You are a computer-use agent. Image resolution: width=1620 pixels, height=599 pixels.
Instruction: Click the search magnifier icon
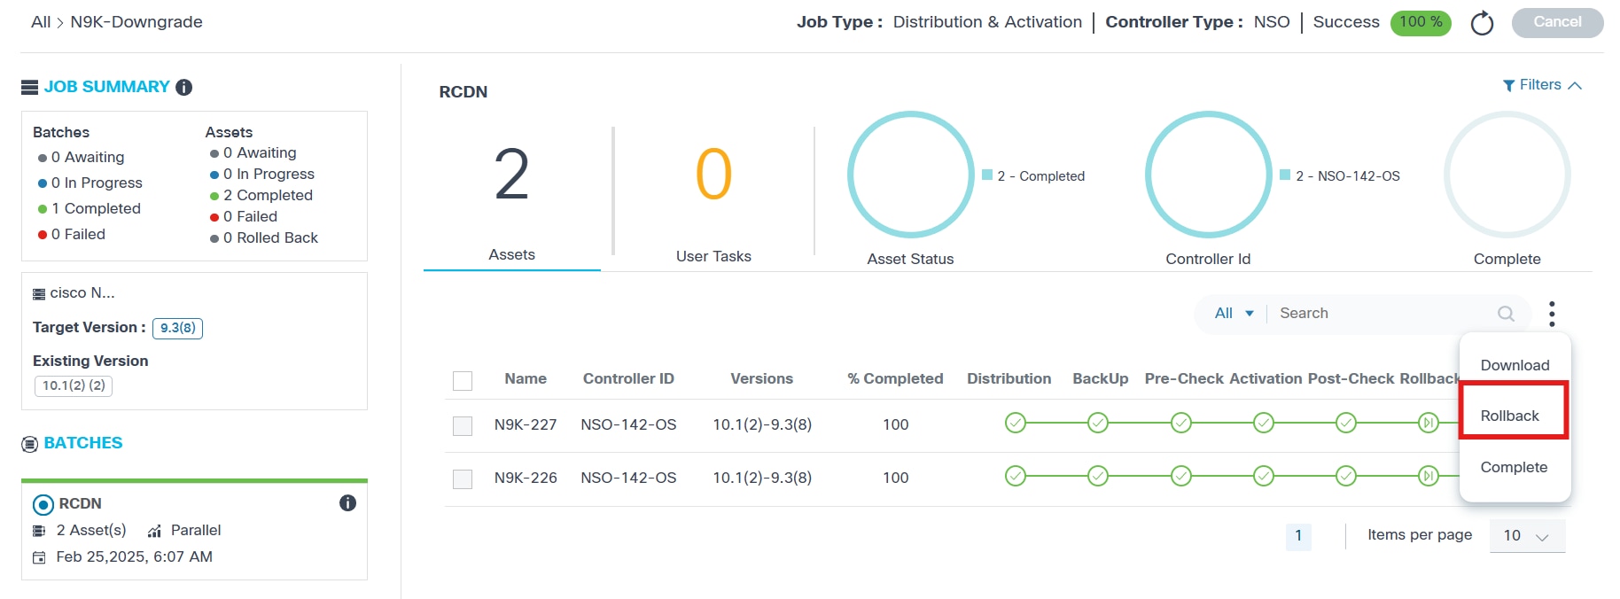[x=1506, y=314]
